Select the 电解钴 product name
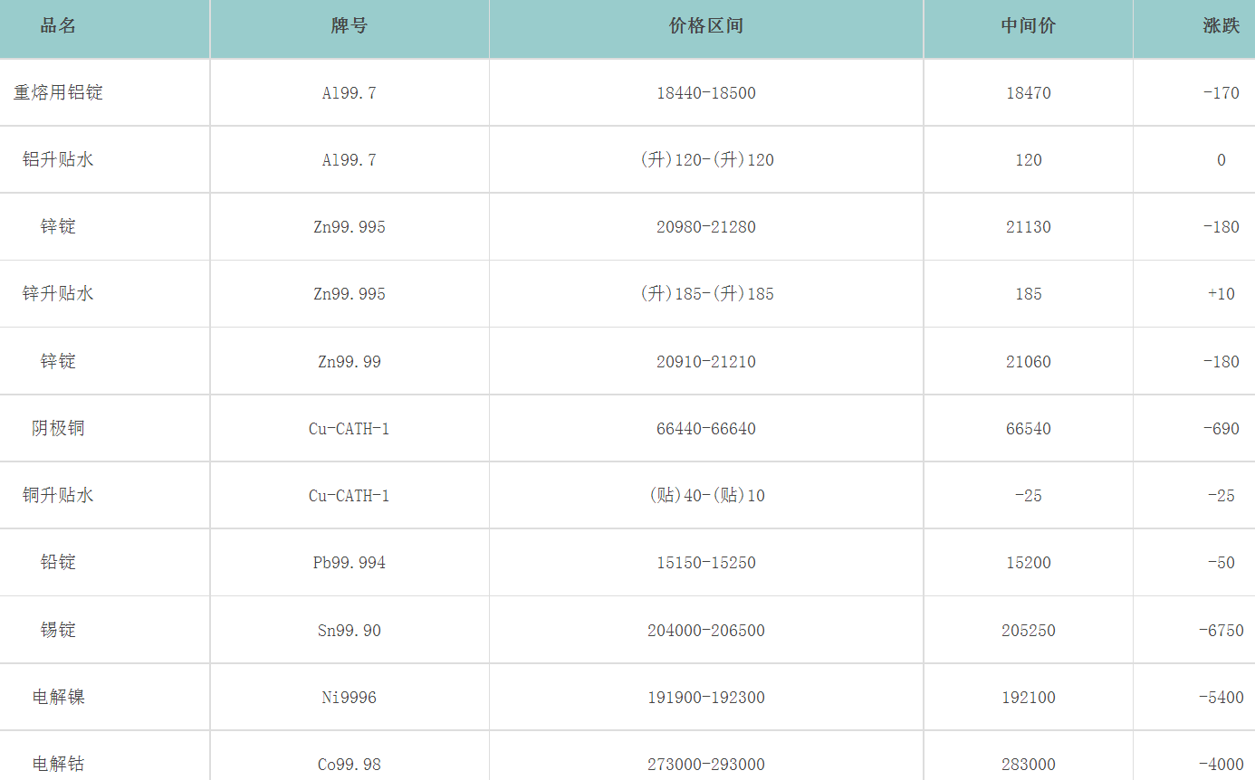Viewport: 1255px width, 780px height. pyautogui.click(x=58, y=764)
